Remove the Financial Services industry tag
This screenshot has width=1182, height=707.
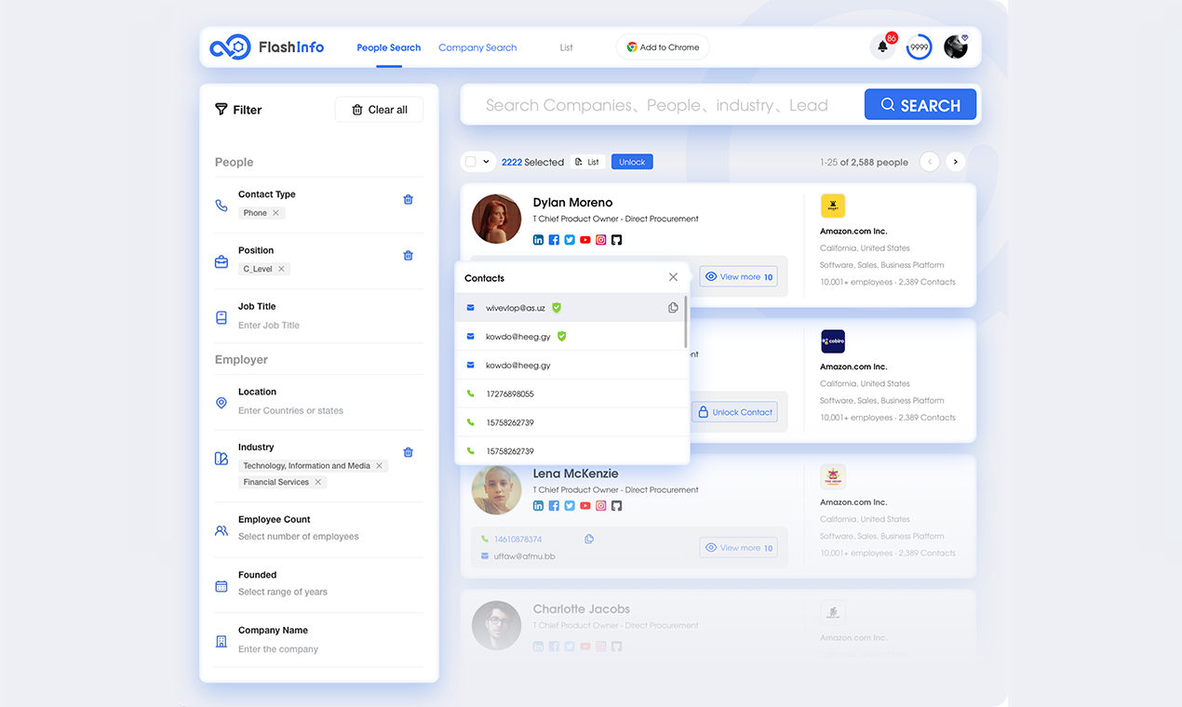[x=318, y=482]
